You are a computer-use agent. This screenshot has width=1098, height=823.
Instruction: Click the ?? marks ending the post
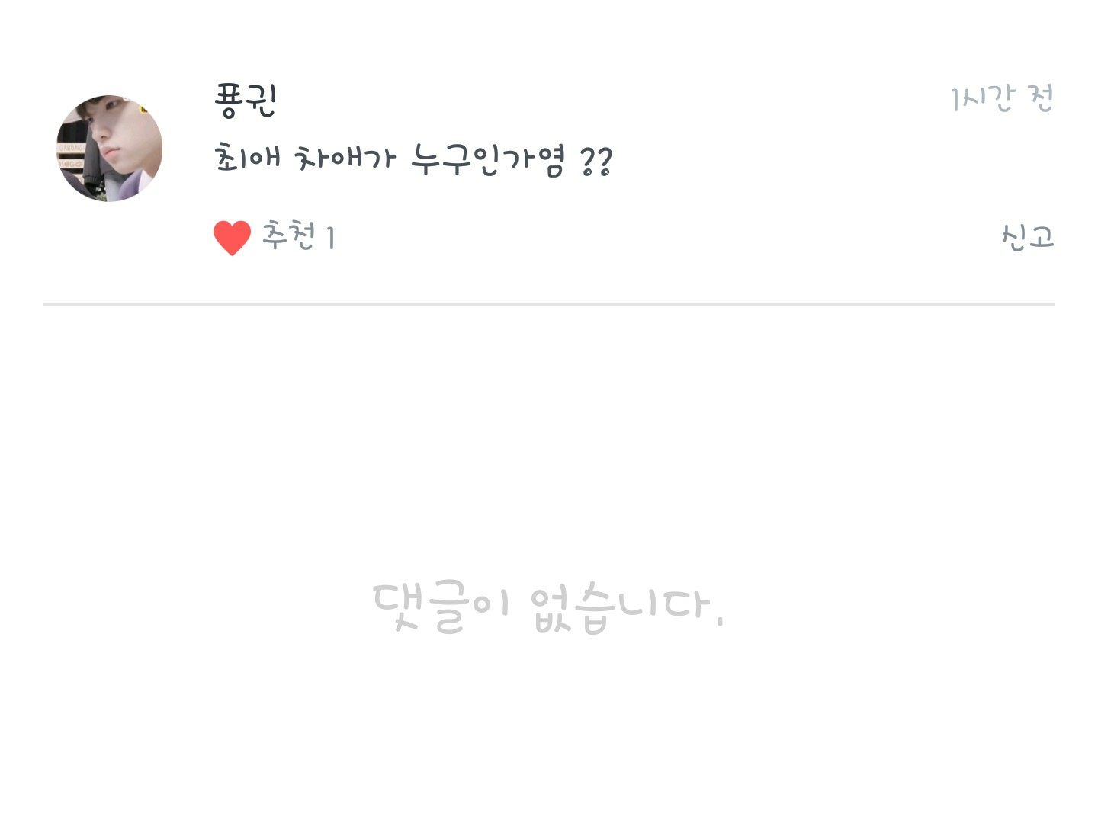coord(596,162)
